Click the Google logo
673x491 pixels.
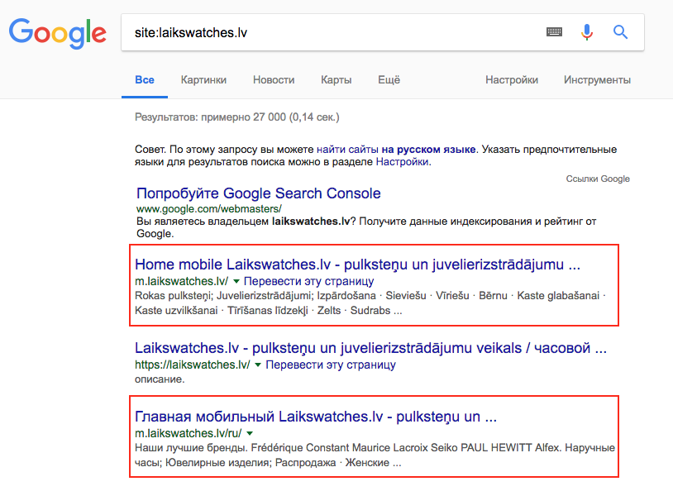(57, 33)
